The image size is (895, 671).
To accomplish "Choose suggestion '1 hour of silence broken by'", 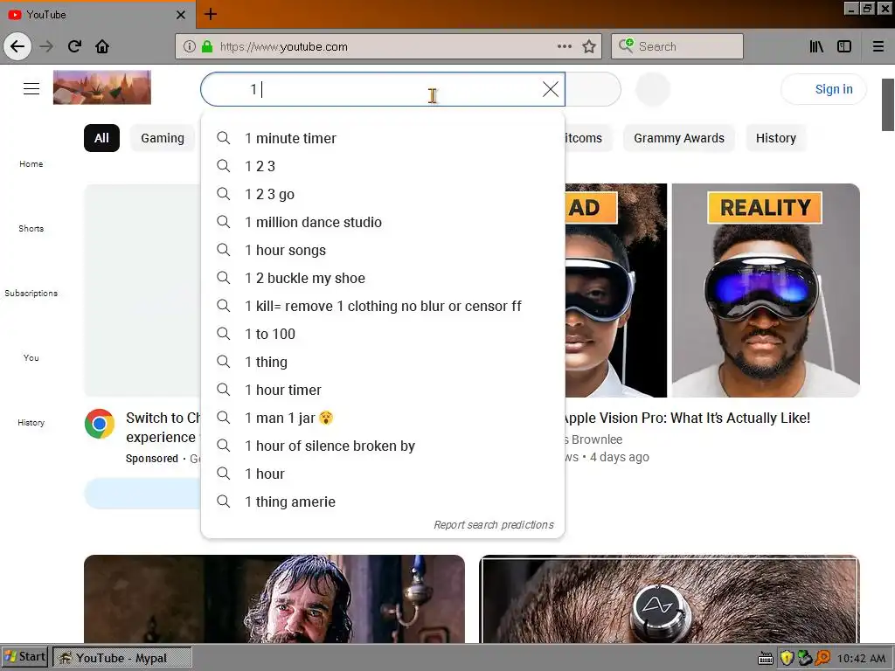I will click(x=383, y=446).
